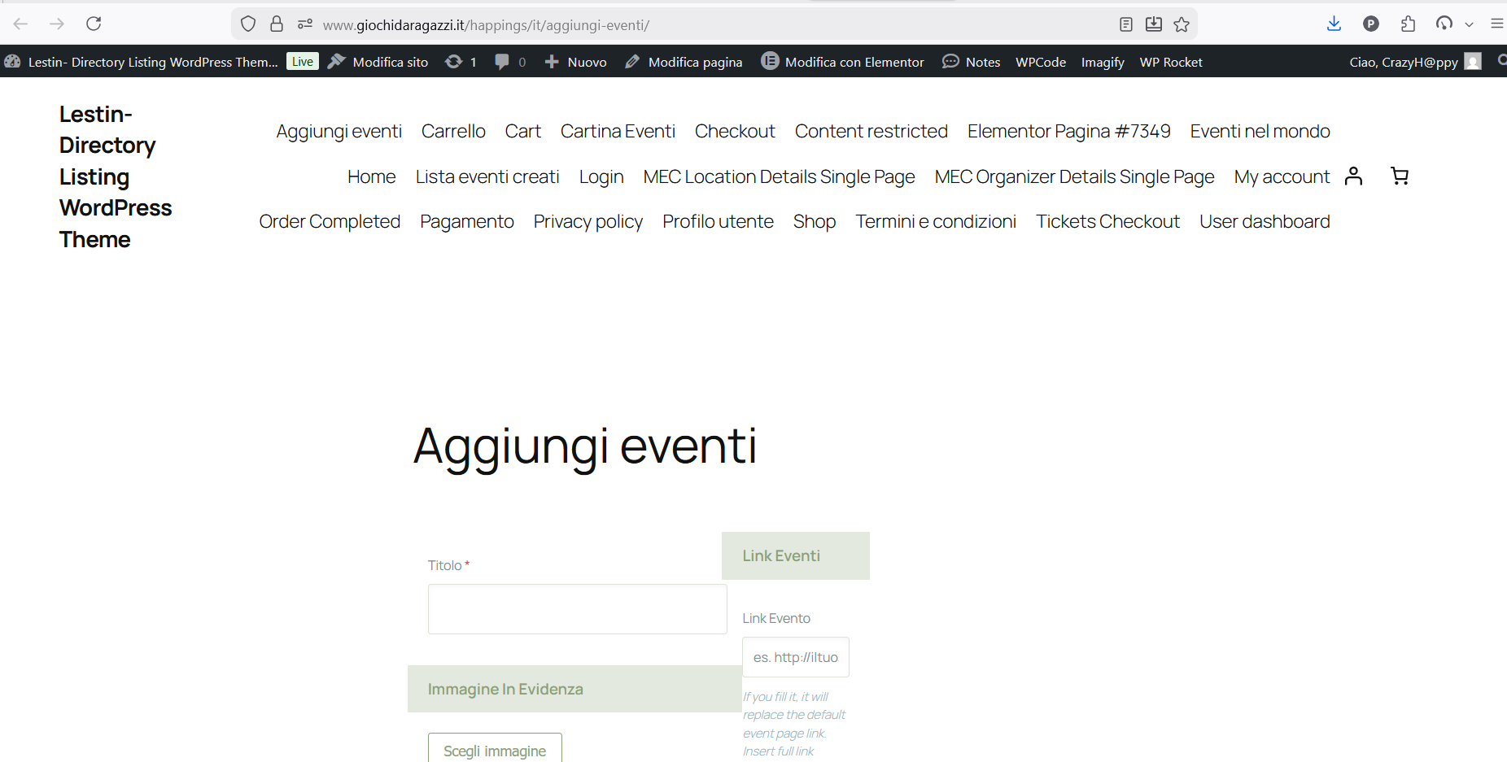Open the shopping cart icon in header
Viewport: 1507px width, 762px height.
[1400, 176]
